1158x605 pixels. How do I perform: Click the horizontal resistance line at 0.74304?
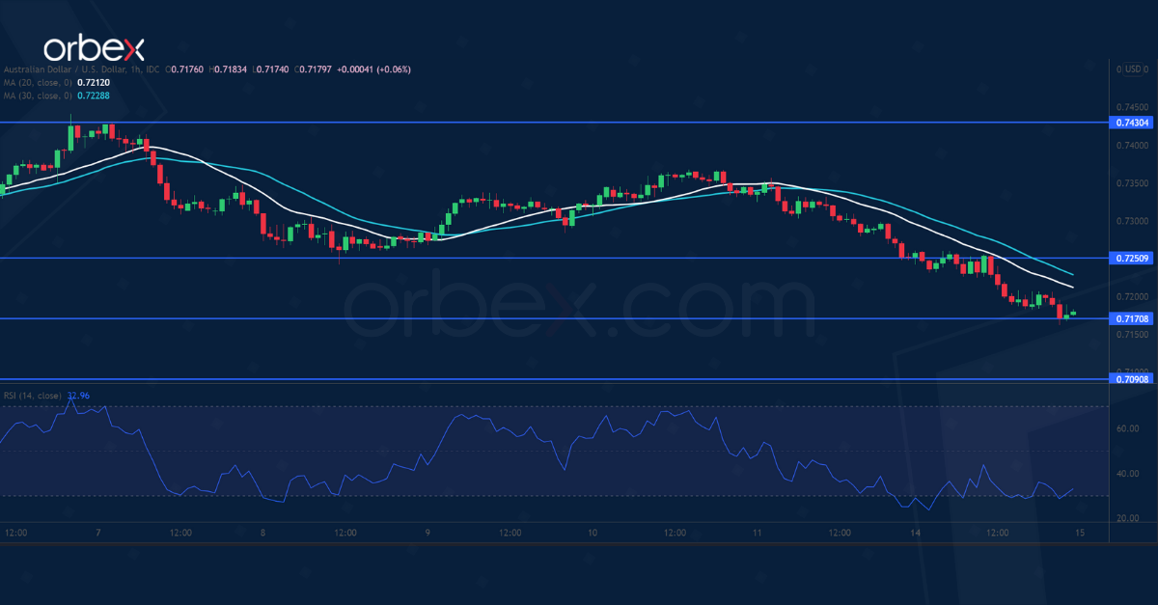pyautogui.click(x=579, y=123)
